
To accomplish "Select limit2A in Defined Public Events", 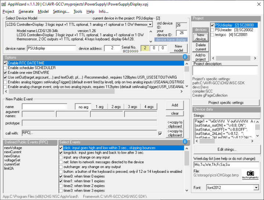I will pyautogui.click(x=9, y=168).
